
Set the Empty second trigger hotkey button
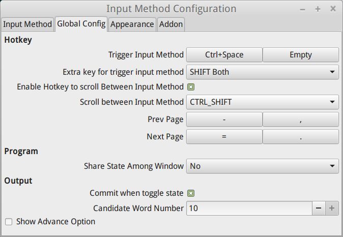(301, 54)
